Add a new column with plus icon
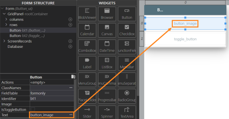 click(x=70, y=19)
